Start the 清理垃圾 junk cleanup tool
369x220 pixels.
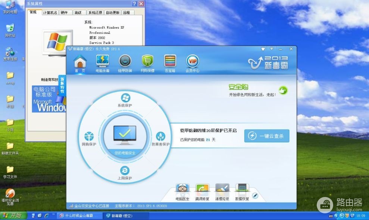pyautogui.click(x=222, y=192)
